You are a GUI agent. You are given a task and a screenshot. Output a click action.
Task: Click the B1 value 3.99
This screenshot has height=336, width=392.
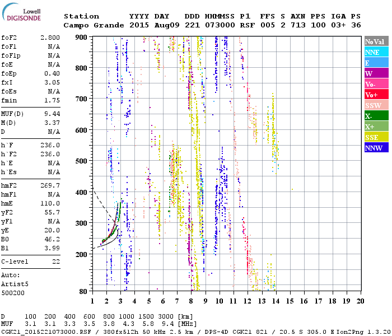click(x=52, y=248)
